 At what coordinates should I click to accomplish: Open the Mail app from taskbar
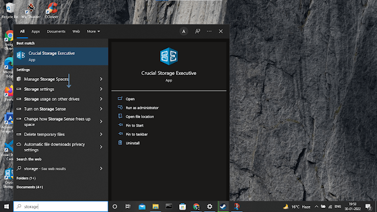pos(142,207)
